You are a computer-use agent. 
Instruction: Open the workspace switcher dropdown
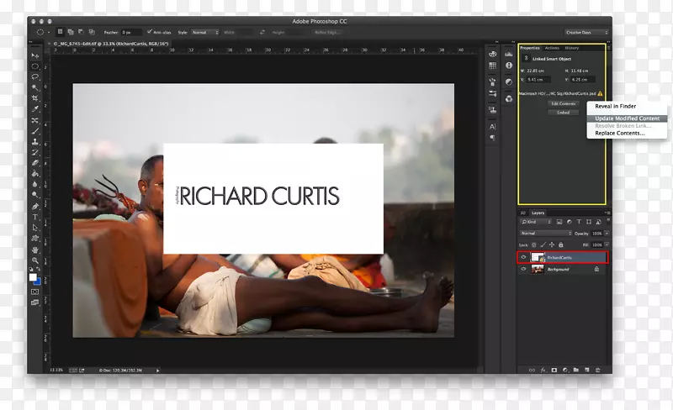pyautogui.click(x=586, y=32)
